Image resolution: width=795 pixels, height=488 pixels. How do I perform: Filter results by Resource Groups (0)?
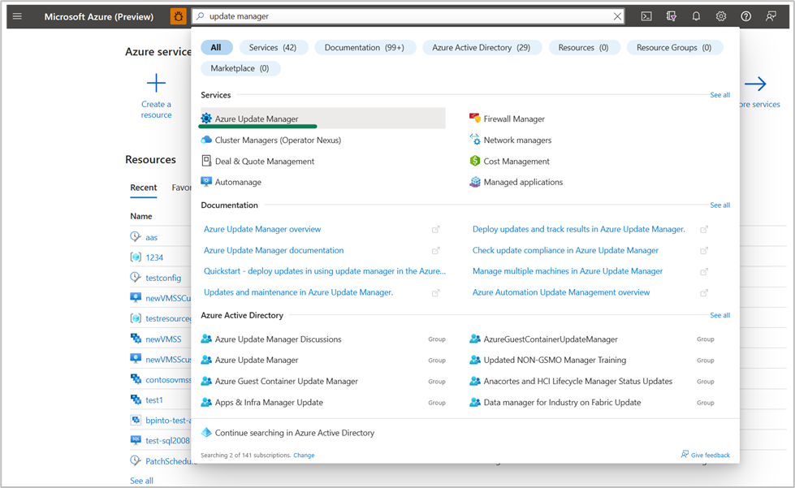(x=674, y=47)
